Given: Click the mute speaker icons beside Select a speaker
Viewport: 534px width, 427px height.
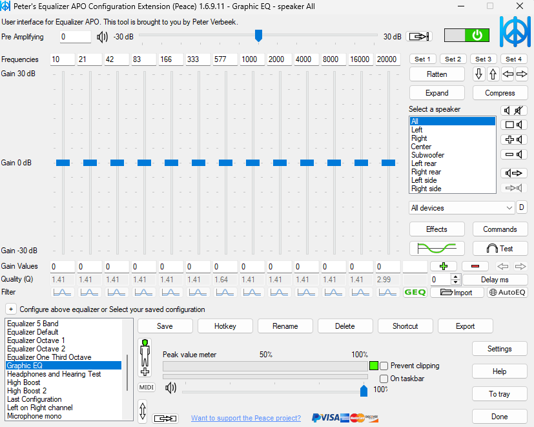Looking at the screenshot, I should pos(513,110).
